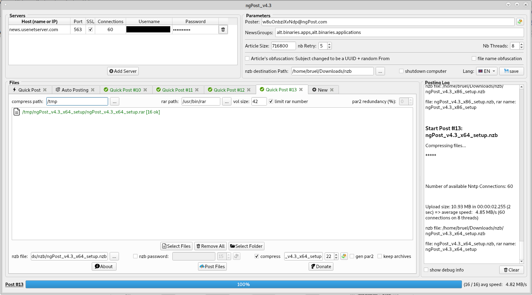Screen dimensions: 532x295
Task: Open the About dialog
Action: 104,266
